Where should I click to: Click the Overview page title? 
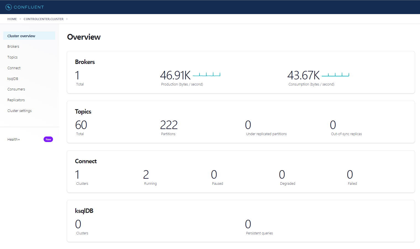(x=84, y=37)
